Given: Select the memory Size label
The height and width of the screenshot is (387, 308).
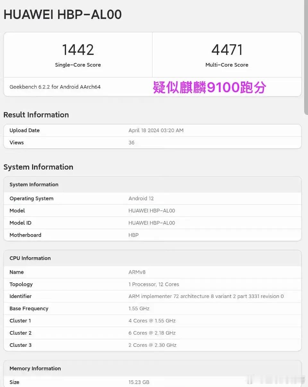Looking at the screenshot, I should [x=14, y=382].
